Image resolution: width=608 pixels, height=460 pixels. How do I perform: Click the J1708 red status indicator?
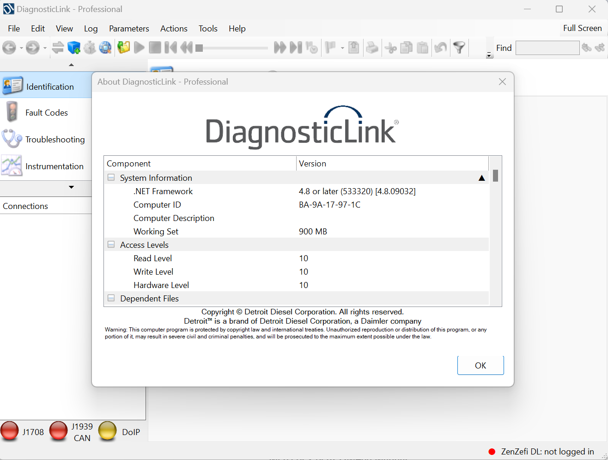click(x=10, y=430)
